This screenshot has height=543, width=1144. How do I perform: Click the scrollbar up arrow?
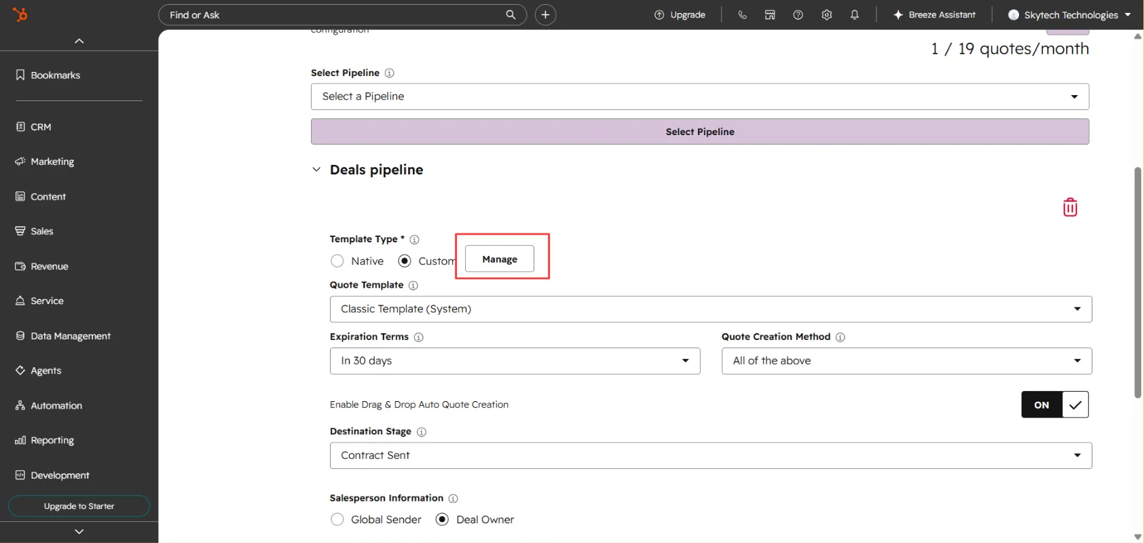1138,36
